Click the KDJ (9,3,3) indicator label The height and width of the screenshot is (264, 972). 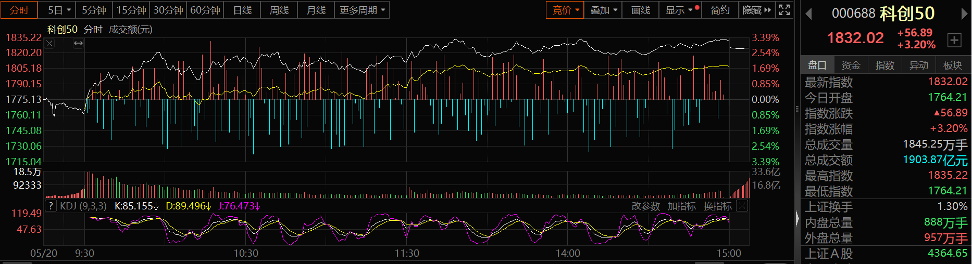(x=83, y=206)
